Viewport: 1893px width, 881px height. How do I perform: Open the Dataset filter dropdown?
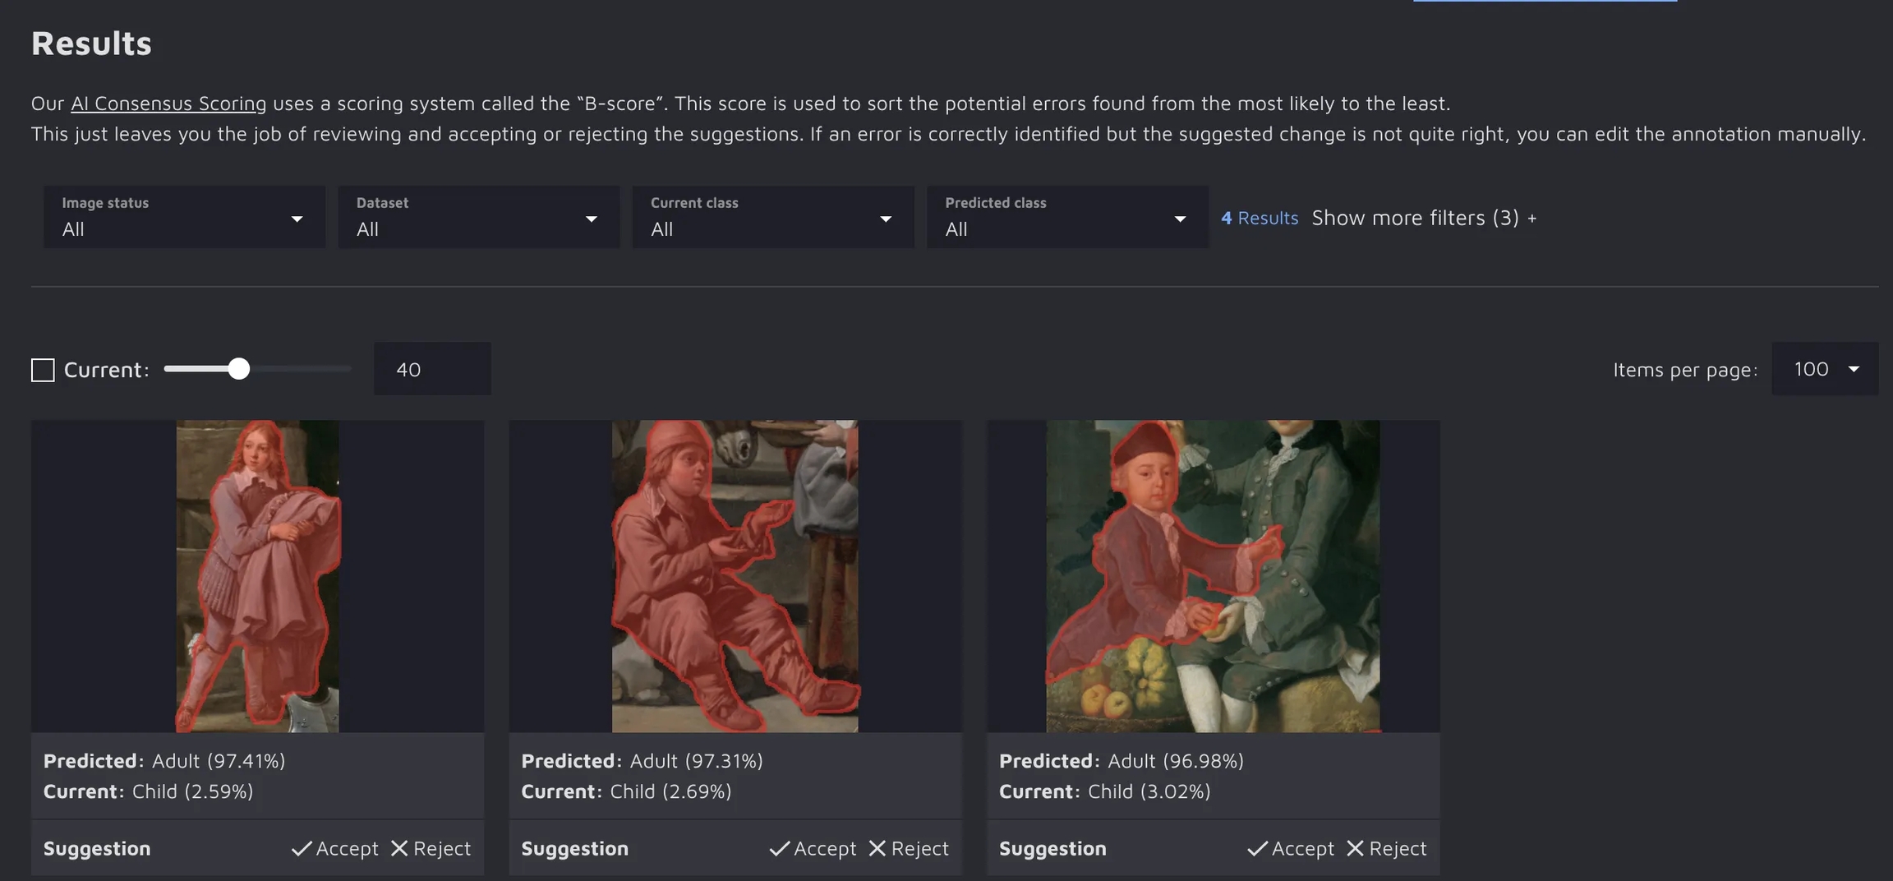[478, 218]
